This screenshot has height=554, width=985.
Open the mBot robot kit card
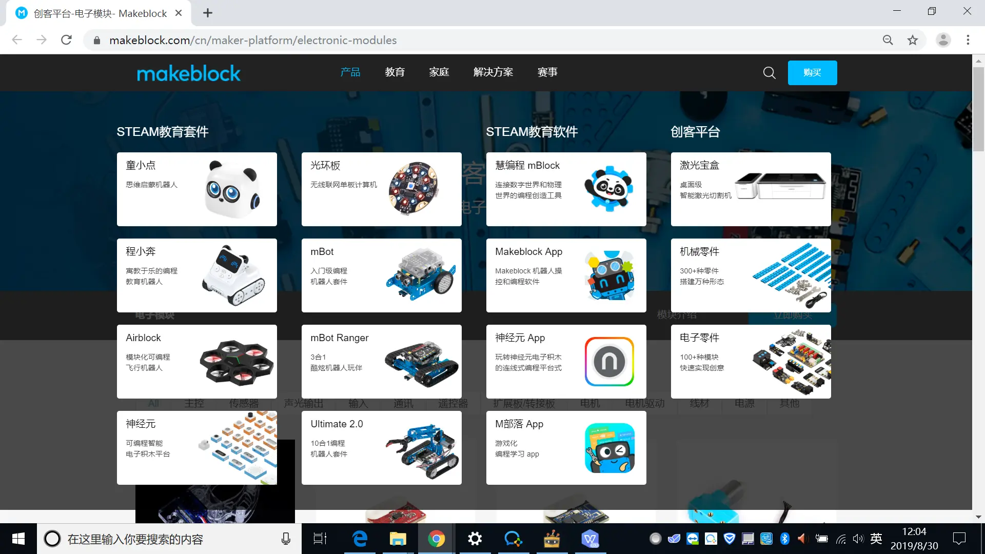click(381, 275)
